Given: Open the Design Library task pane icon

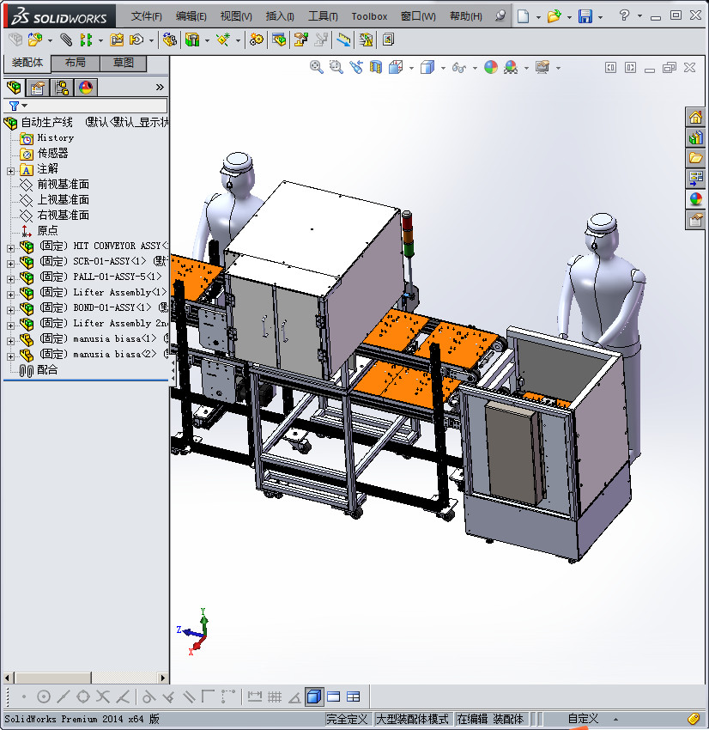Looking at the screenshot, I should pos(695,137).
